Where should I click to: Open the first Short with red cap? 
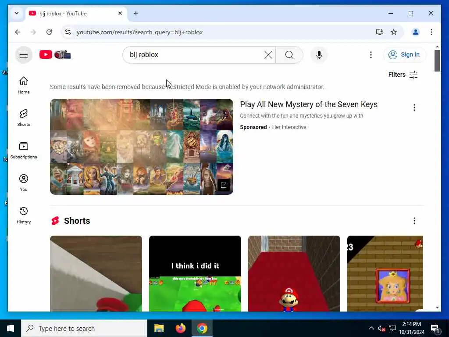point(96,273)
